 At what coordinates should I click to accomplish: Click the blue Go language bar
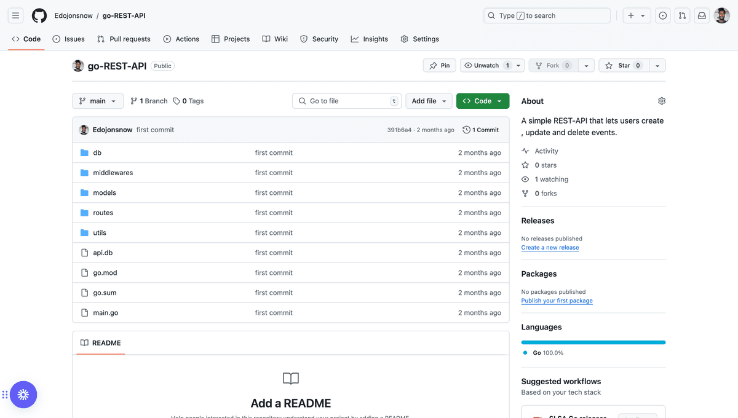(593, 342)
